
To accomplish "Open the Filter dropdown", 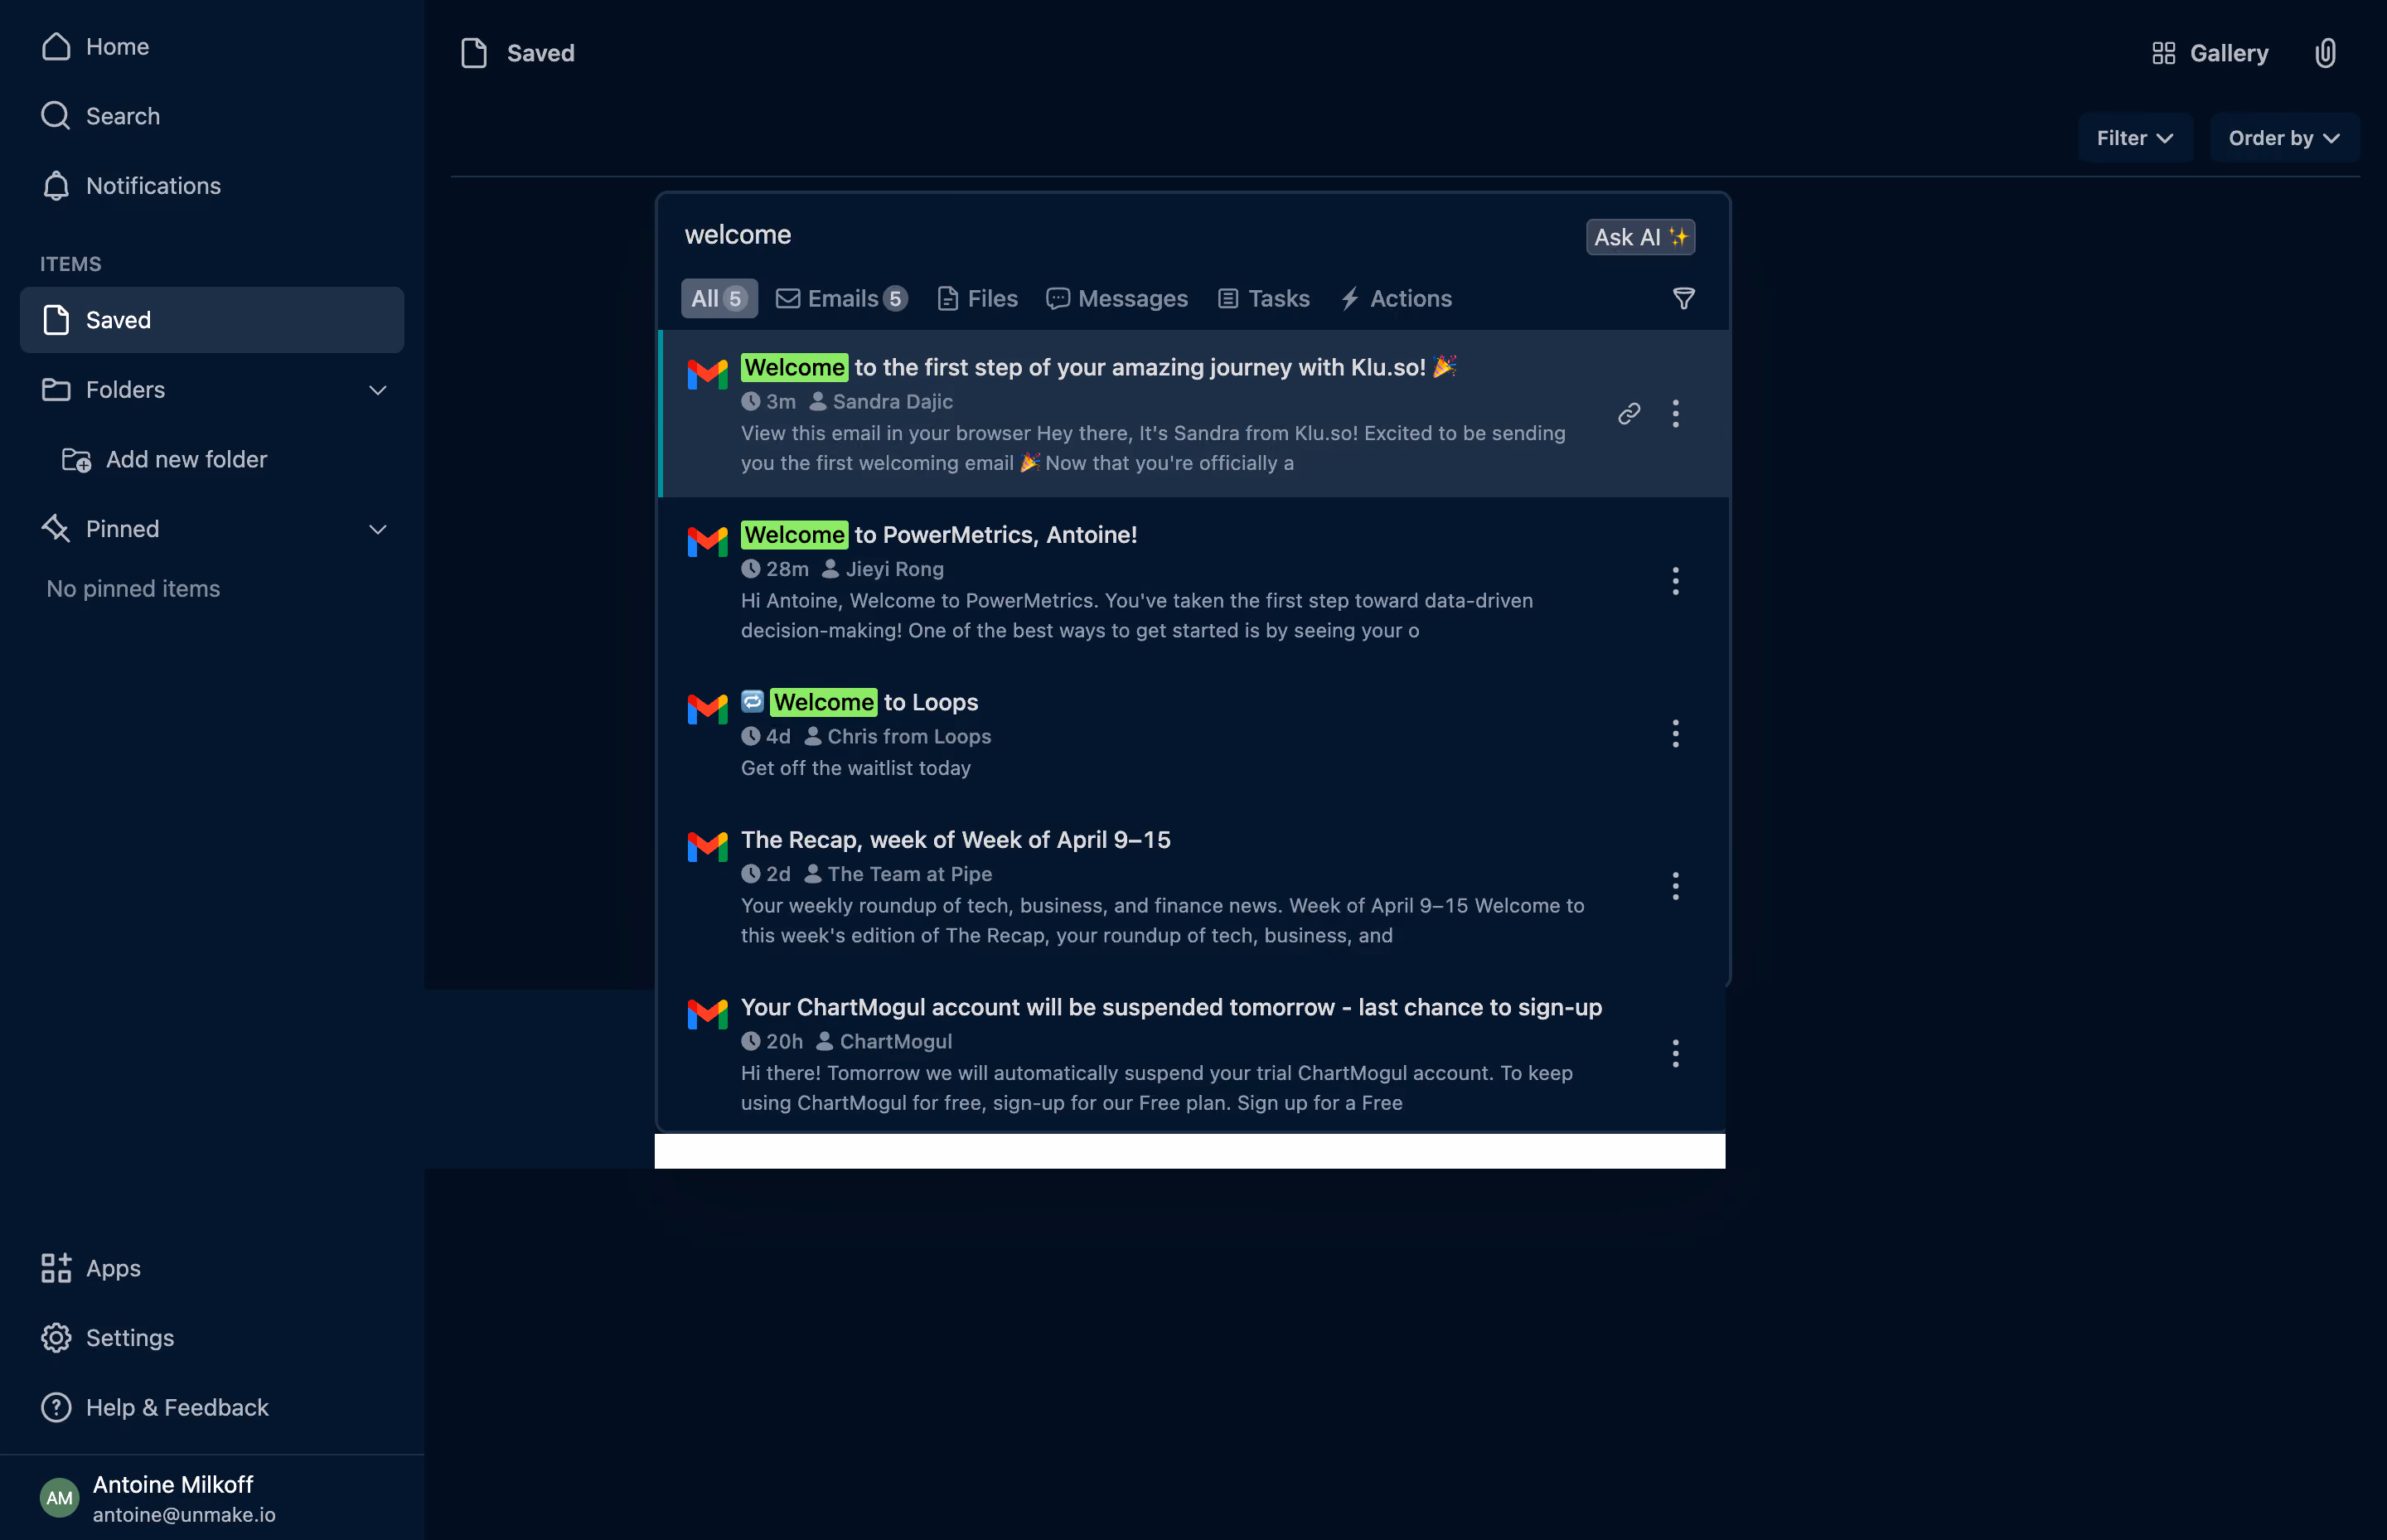I will [2135, 138].
